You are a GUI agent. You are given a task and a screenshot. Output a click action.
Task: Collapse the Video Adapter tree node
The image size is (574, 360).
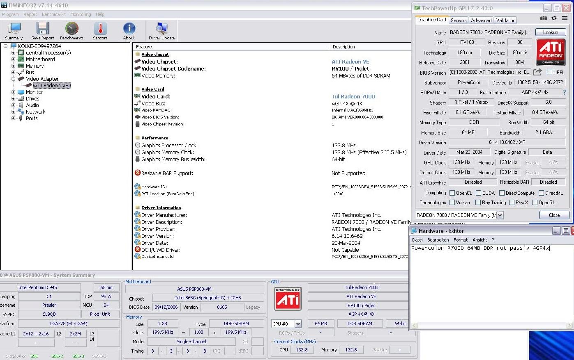pos(13,79)
